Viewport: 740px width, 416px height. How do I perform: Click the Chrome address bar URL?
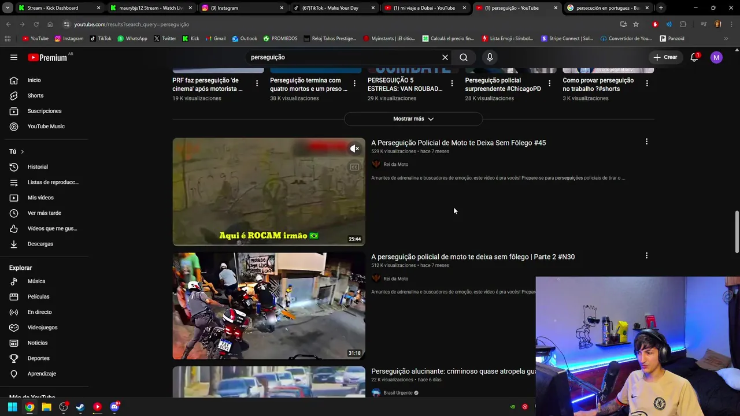tap(132, 24)
